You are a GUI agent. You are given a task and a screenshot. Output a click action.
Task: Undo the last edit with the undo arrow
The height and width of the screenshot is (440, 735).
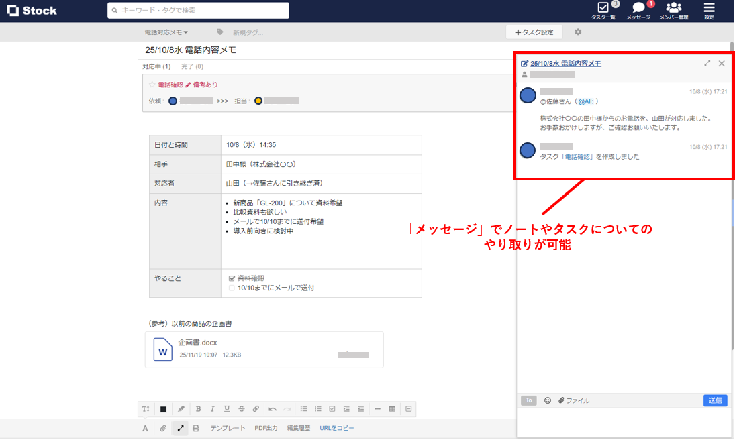pos(273,408)
